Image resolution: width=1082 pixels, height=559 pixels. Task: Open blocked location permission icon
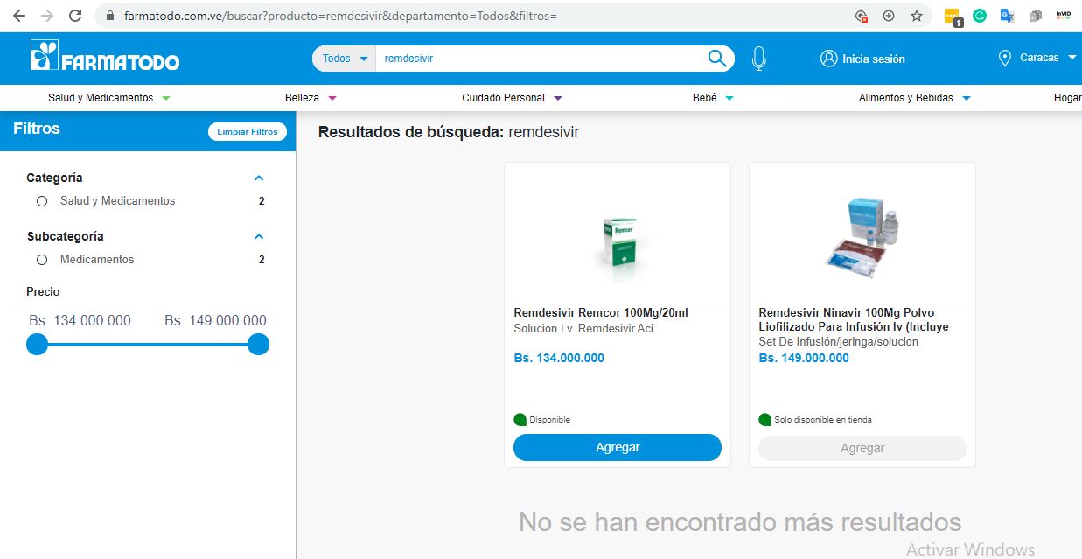[x=862, y=16]
